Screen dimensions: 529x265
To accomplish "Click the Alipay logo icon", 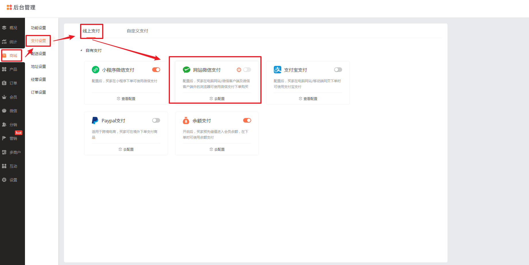I will click(x=278, y=70).
